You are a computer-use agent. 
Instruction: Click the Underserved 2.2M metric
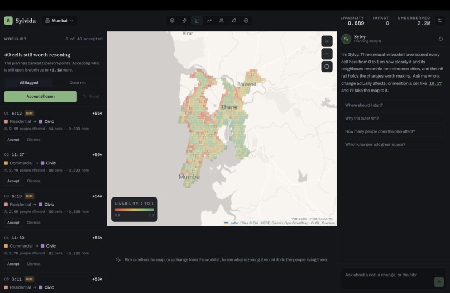point(414,21)
